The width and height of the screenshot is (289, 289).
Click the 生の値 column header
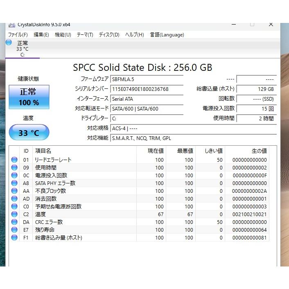(247, 151)
